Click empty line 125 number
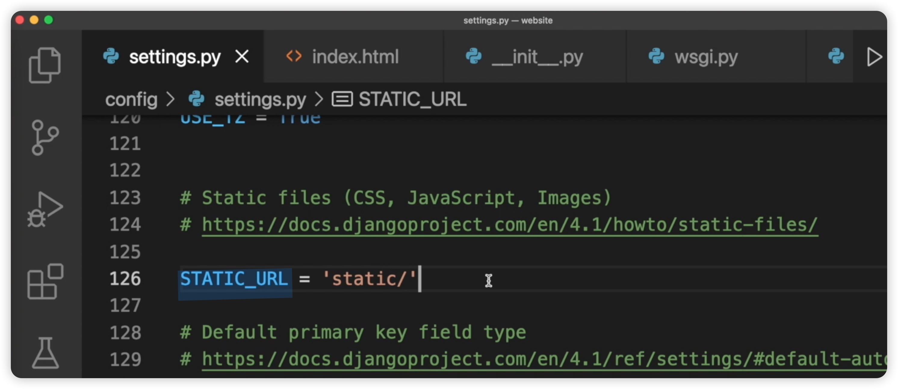This screenshot has height=389, width=898. tap(125, 252)
